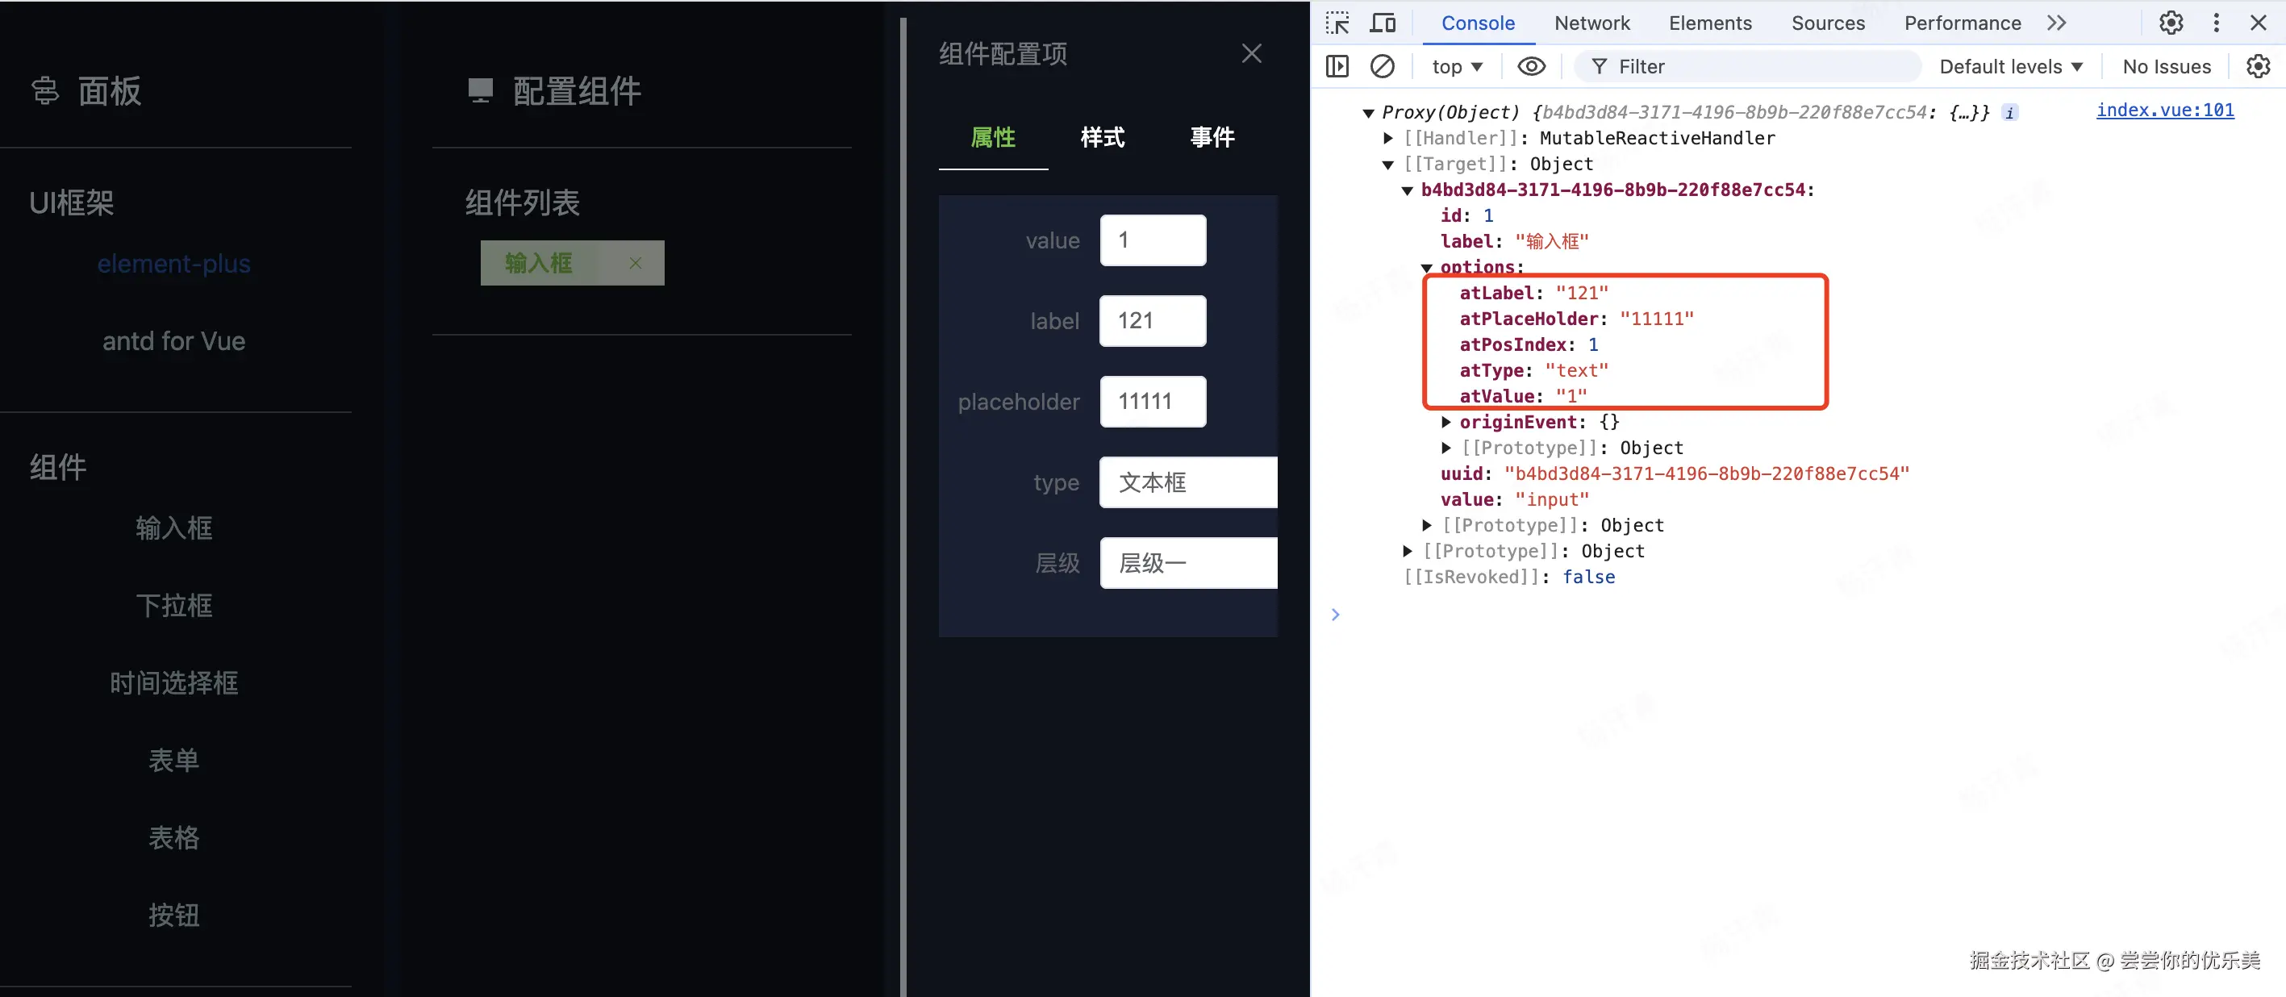This screenshot has height=997, width=2286.
Task: Switch to the 样式 tab
Action: (1102, 138)
